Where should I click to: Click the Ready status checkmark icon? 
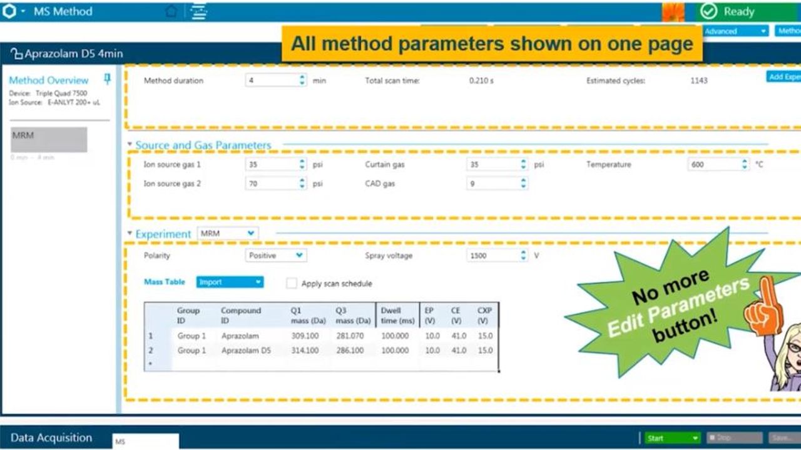coord(708,11)
